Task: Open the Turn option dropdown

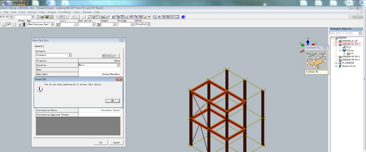Action: (93, 24)
